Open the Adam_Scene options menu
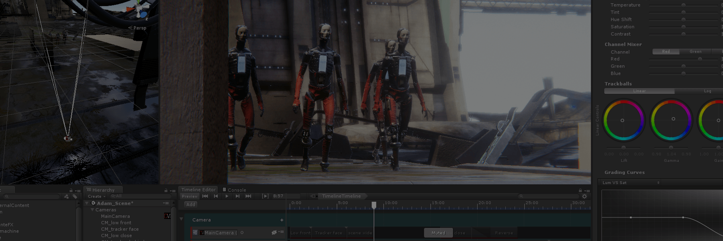723x241 pixels. pos(166,203)
